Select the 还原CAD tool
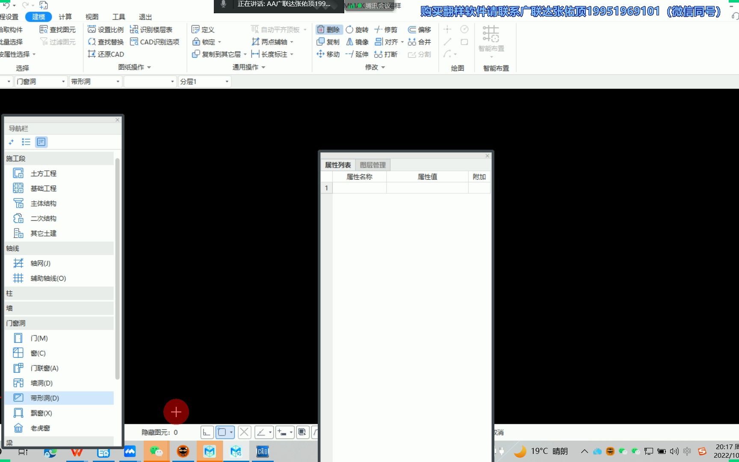Viewport: 739px width, 462px height. (105, 54)
